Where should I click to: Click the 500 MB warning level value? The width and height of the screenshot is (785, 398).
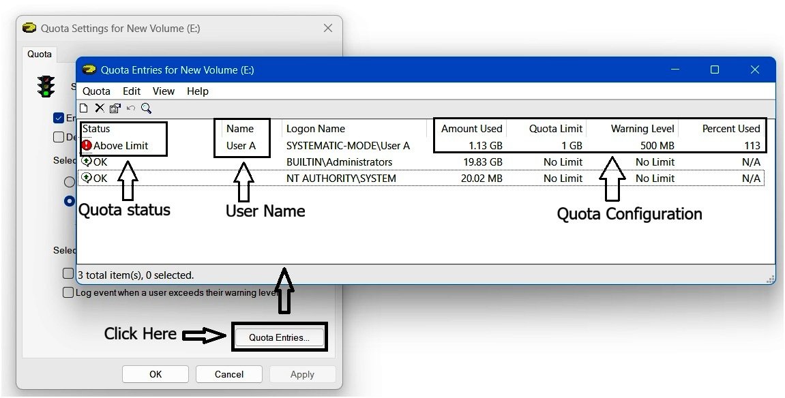pyautogui.click(x=657, y=145)
